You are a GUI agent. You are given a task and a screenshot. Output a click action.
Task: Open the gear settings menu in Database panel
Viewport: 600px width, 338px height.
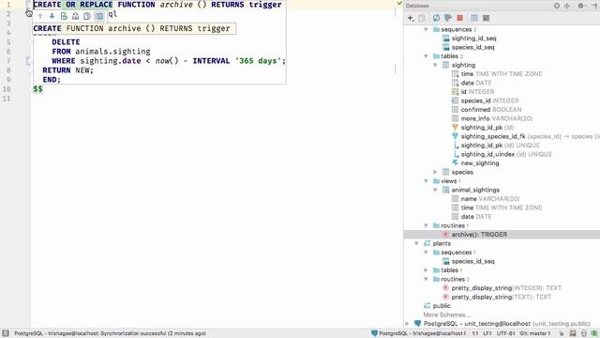click(581, 6)
